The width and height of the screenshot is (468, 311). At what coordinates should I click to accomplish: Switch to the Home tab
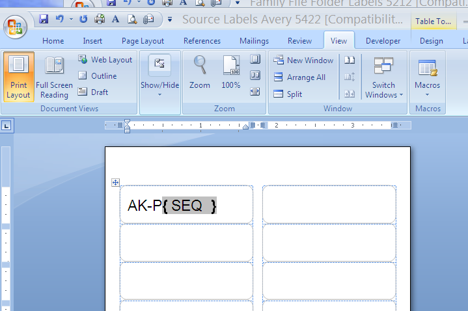(x=53, y=41)
